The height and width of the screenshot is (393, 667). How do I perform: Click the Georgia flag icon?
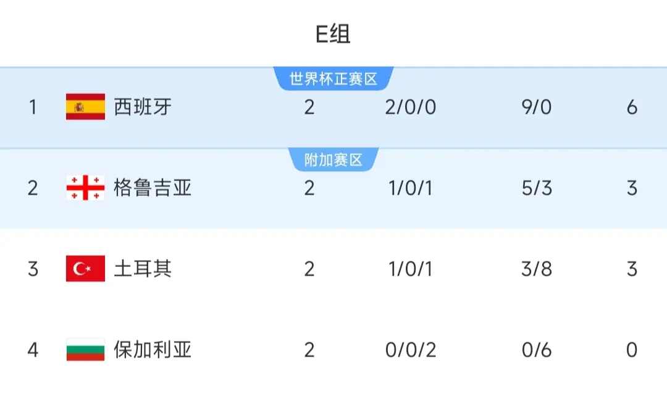[85, 188]
